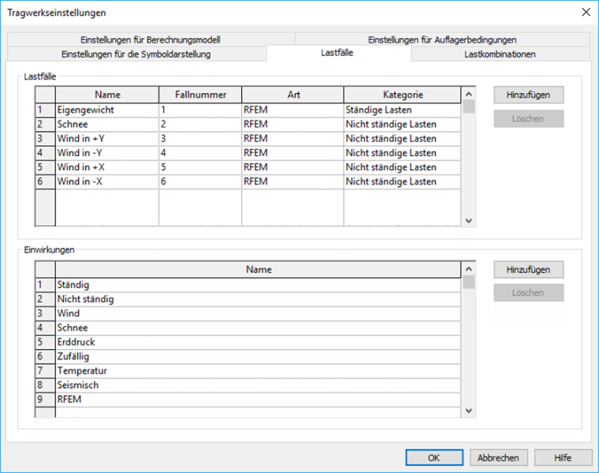The image size is (599, 473).
Task: Switch to the Lastkombinationen tab
Action: pos(500,54)
